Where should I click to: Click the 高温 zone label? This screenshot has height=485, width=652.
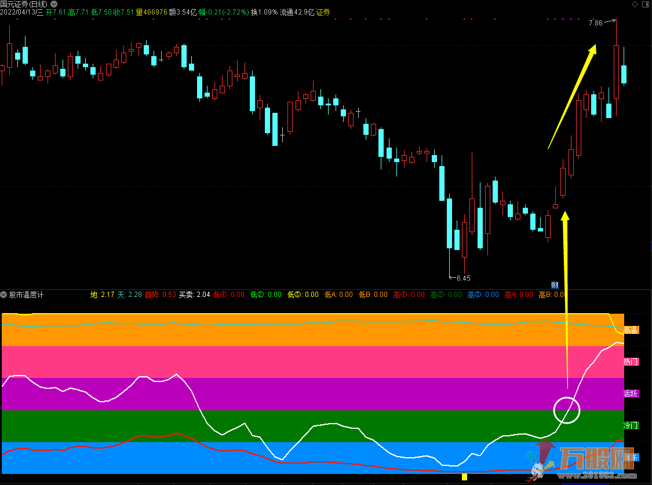coord(631,330)
